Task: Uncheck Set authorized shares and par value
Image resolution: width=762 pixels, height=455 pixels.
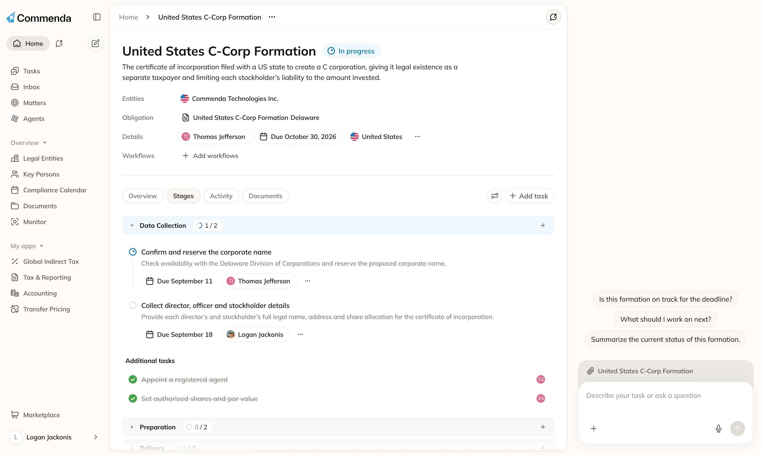Action: [133, 399]
